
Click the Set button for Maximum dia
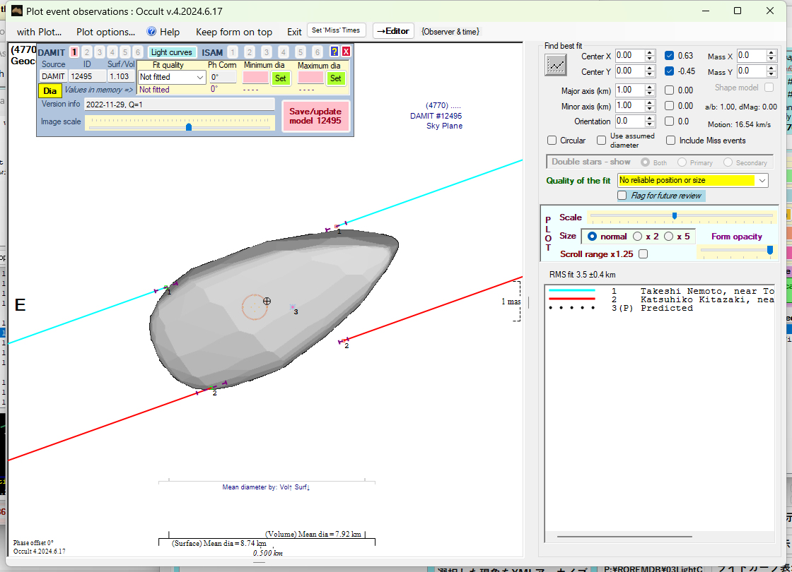(x=335, y=78)
